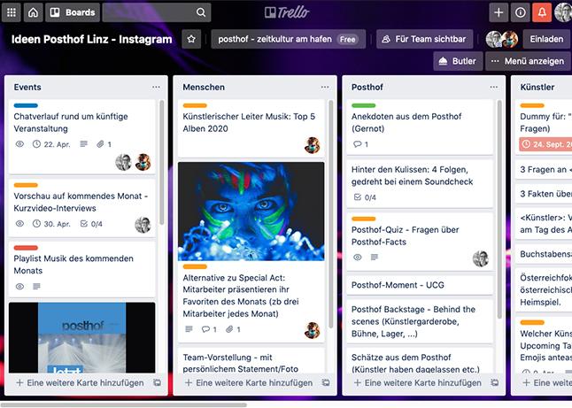Open the Butler automation button
Image resolution: width=572 pixels, height=408 pixels.
point(458,61)
